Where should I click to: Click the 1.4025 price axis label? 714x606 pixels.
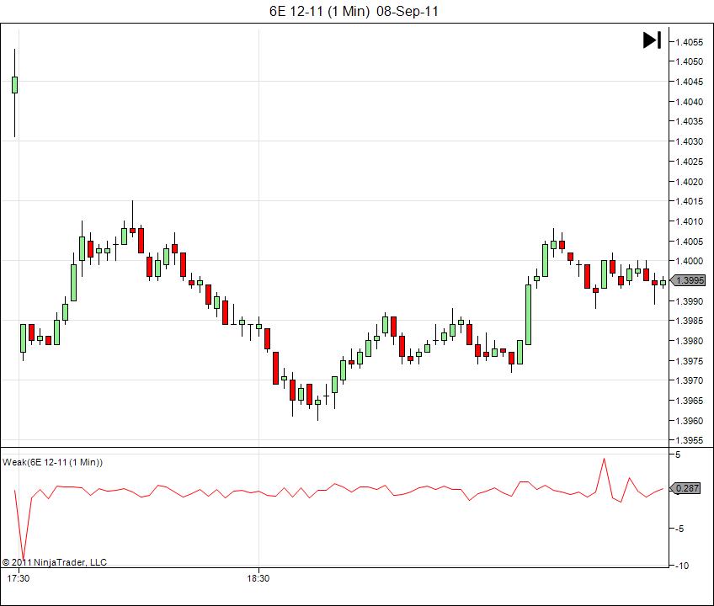coord(689,162)
